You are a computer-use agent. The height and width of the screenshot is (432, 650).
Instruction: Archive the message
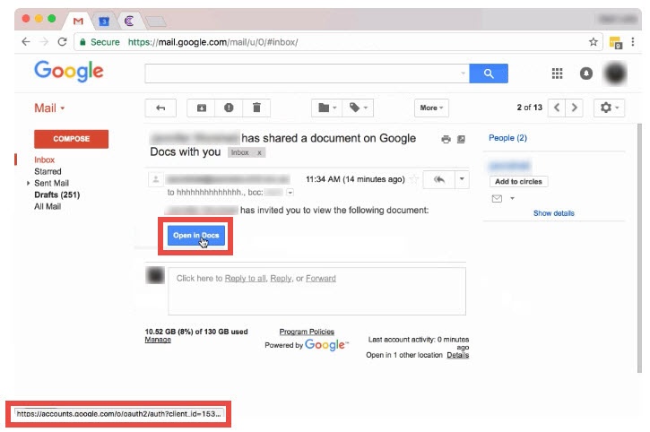click(x=201, y=108)
